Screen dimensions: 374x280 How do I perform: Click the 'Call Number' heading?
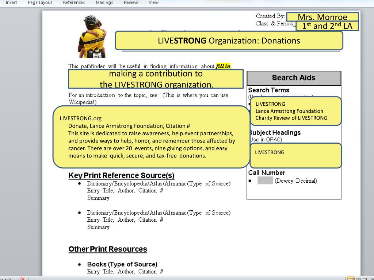(x=267, y=172)
